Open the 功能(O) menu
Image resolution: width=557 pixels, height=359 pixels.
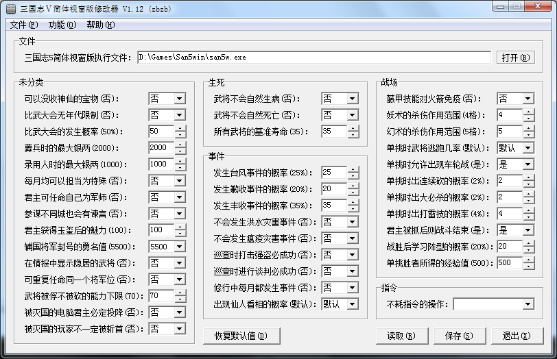62,25
